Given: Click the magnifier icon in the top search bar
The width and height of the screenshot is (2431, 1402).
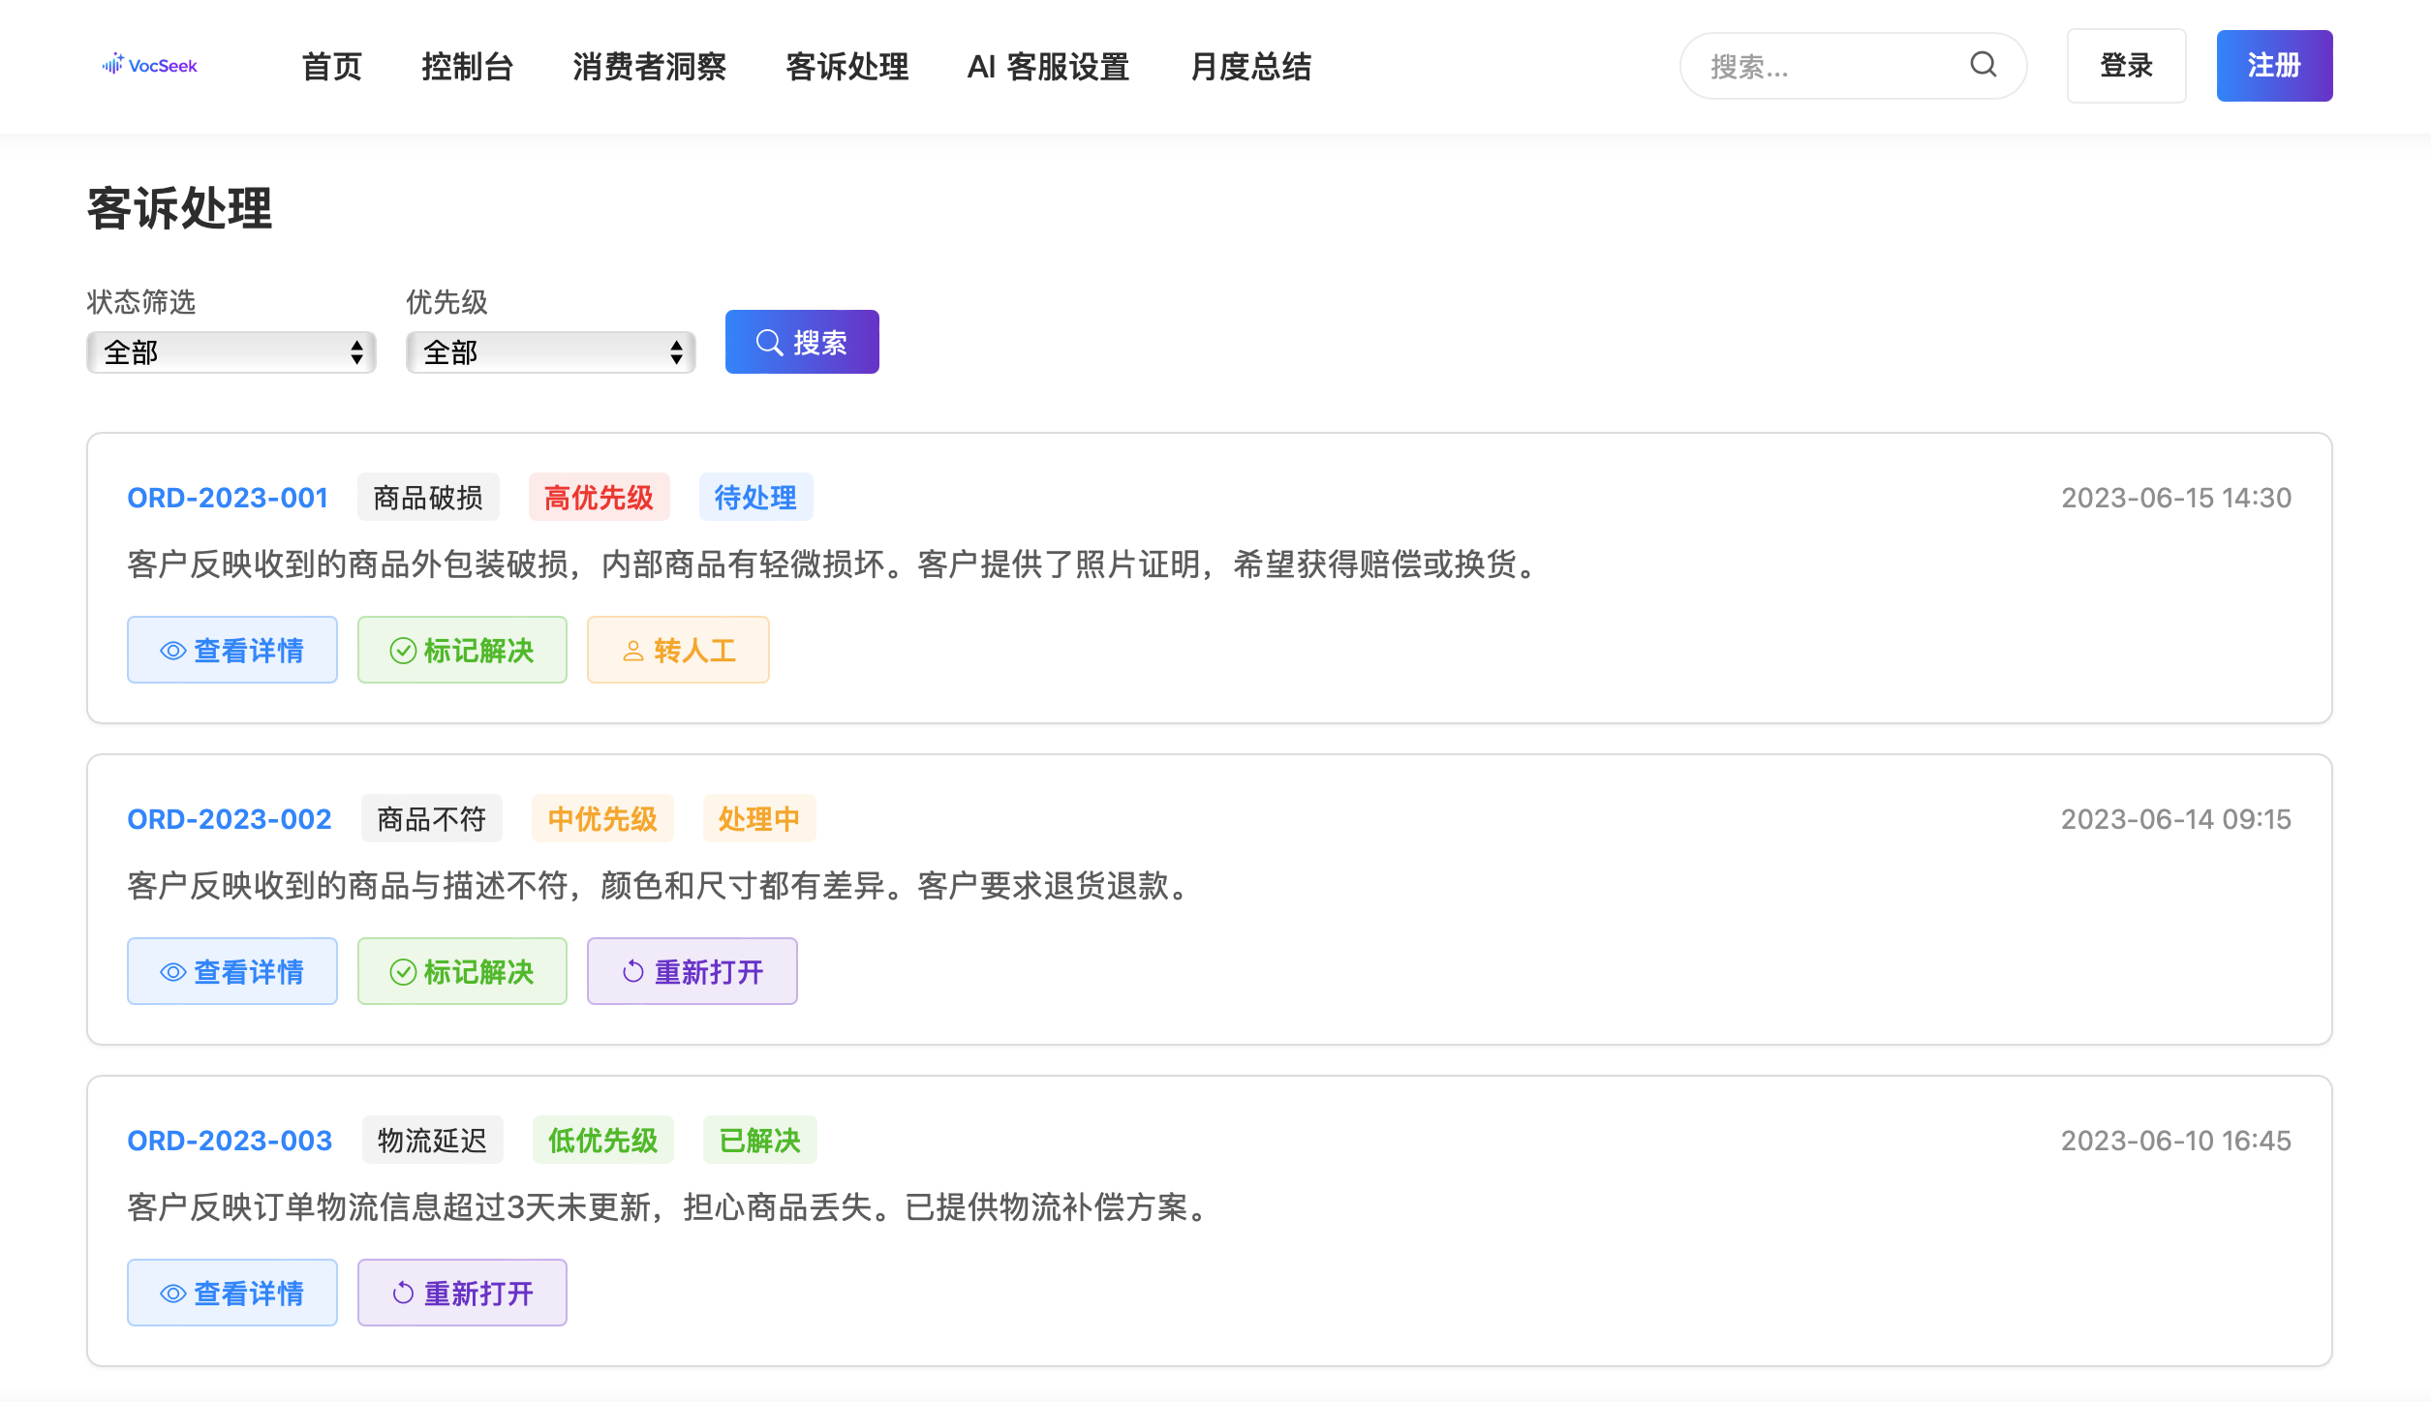Looking at the screenshot, I should (1983, 65).
